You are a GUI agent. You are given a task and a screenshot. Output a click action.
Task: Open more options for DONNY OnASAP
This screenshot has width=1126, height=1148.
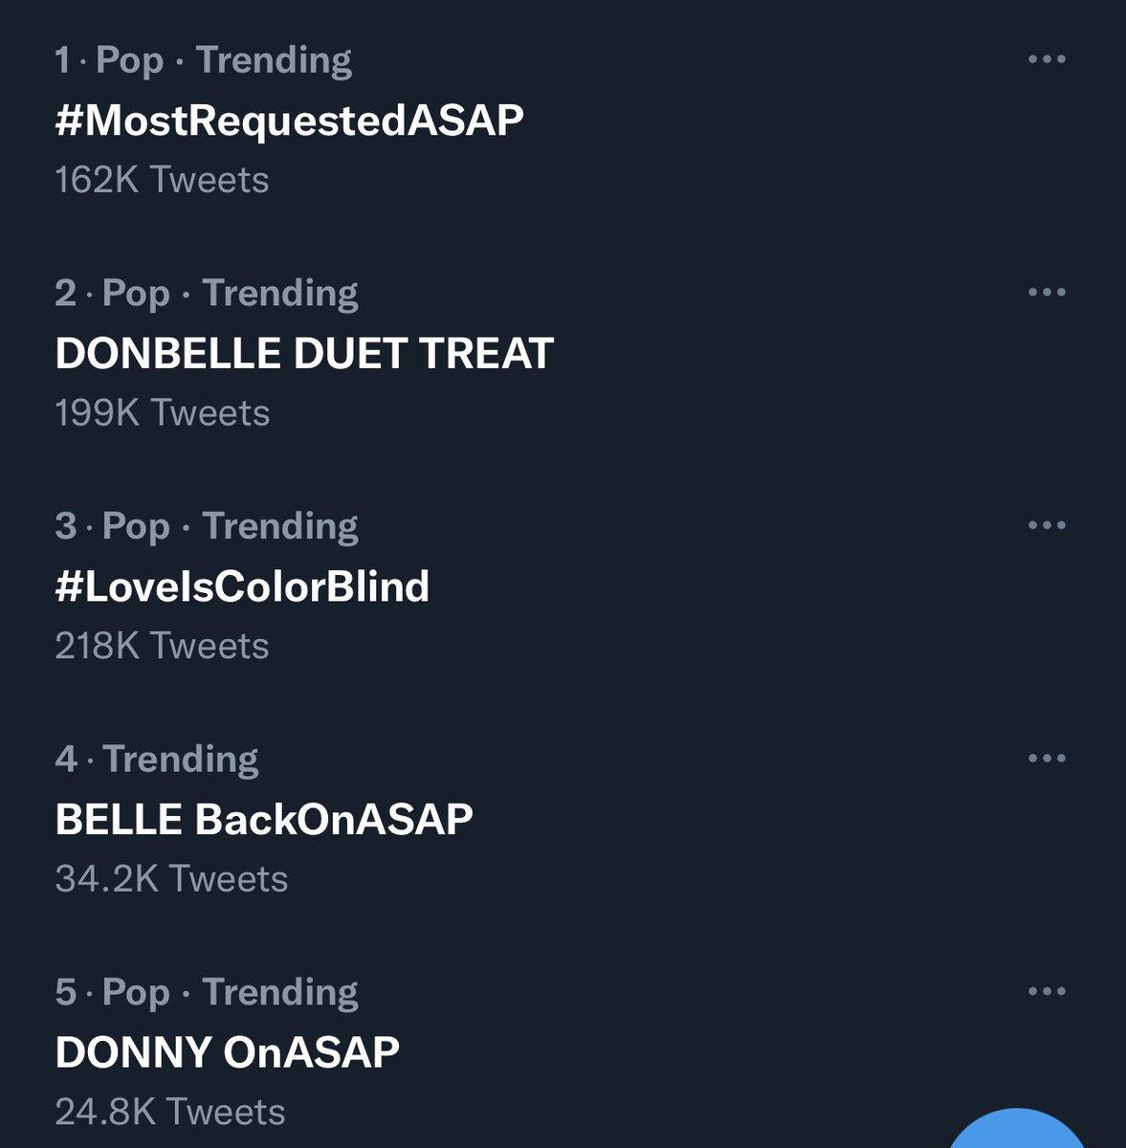coord(1046,991)
